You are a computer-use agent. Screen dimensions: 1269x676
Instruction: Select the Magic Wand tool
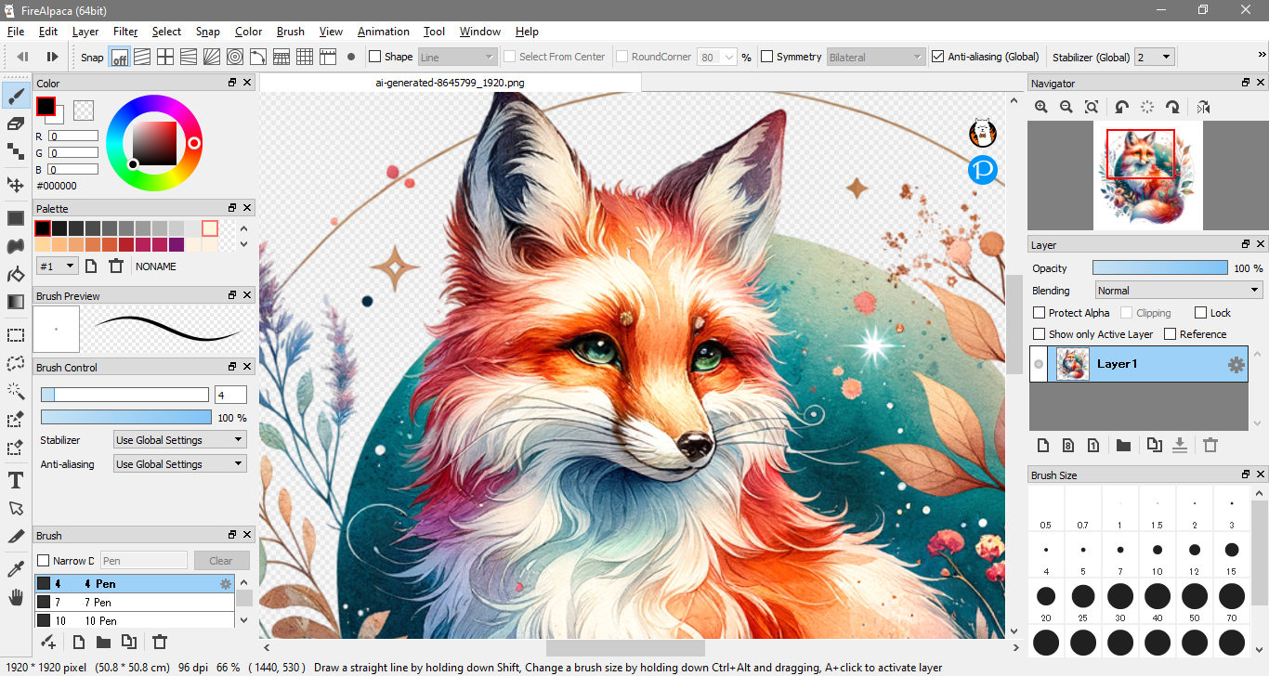coord(16,391)
